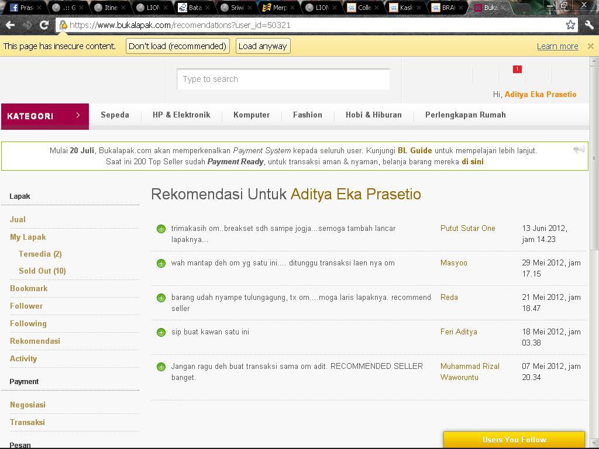Close the Facebook Prasi tab
599x449 pixels.
[x=39, y=8]
